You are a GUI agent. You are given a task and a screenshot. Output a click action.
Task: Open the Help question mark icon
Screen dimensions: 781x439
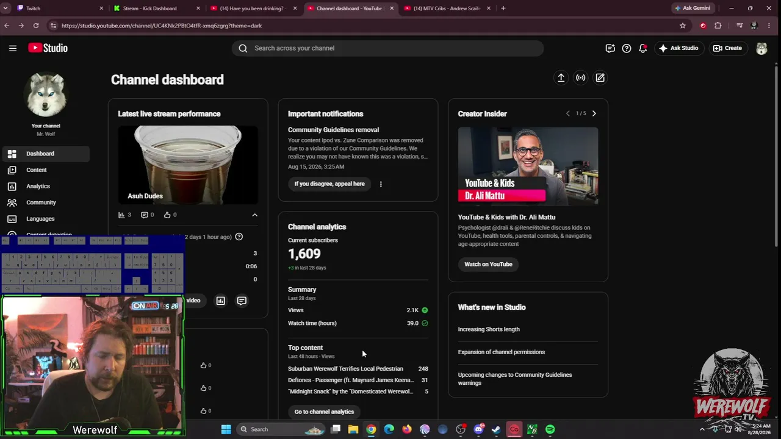pyautogui.click(x=627, y=48)
